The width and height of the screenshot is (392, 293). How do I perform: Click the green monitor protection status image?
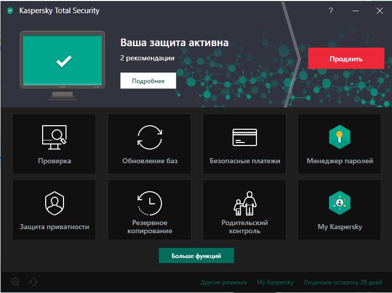(x=62, y=65)
